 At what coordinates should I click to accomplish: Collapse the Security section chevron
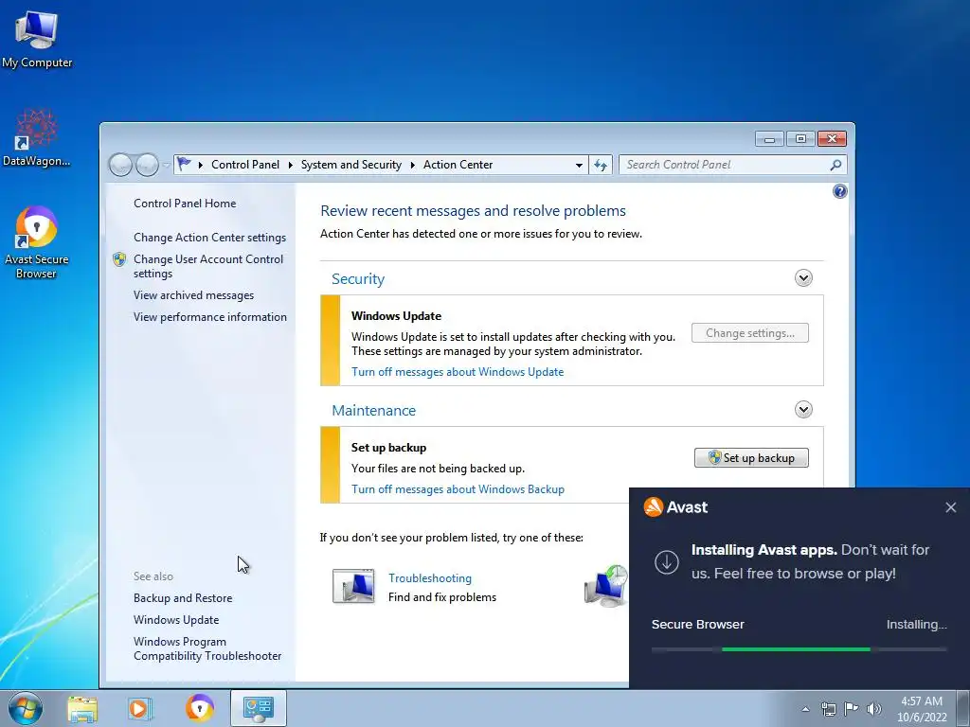[803, 278]
